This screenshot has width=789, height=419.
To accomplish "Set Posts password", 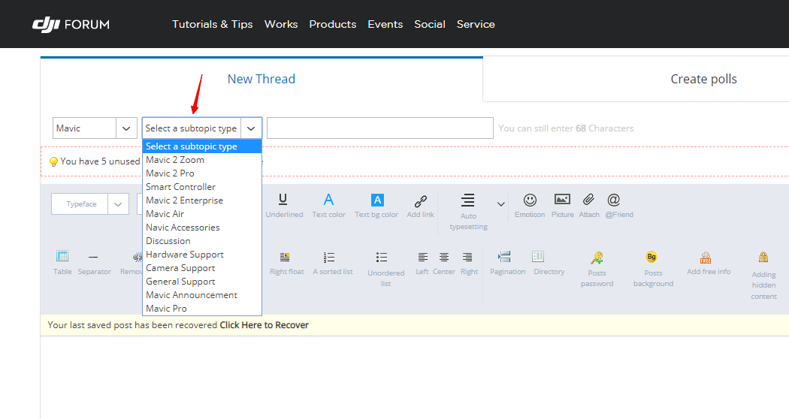I will [x=597, y=258].
